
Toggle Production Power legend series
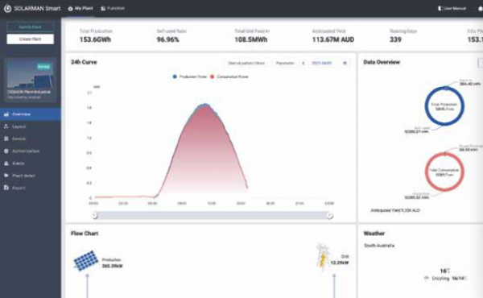[190, 77]
